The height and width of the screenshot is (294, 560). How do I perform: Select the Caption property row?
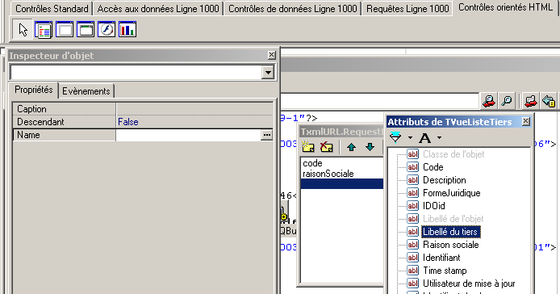click(x=143, y=109)
